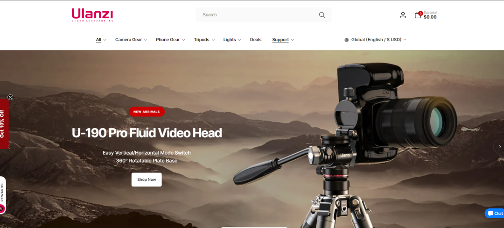Open the shopping cart icon

click(418, 15)
